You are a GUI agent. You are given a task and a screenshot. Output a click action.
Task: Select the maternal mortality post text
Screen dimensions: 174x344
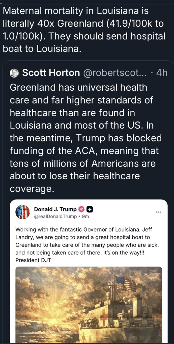click(83, 30)
